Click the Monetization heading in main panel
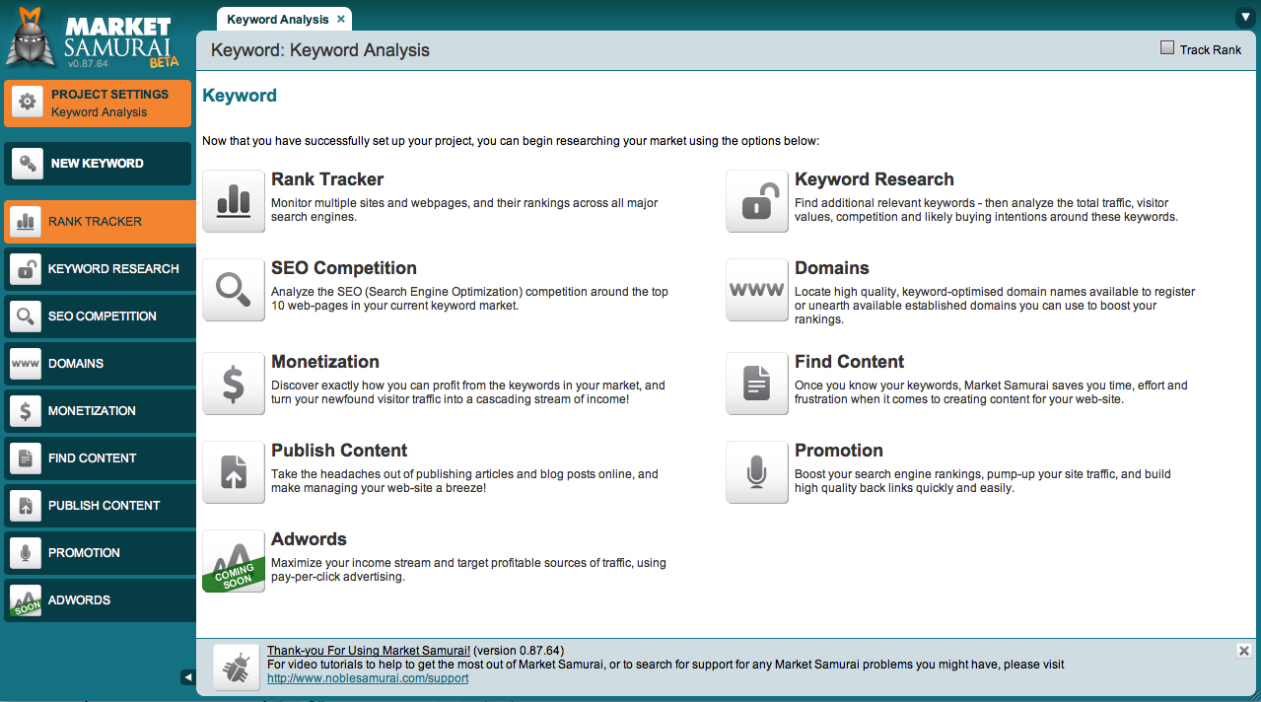The width and height of the screenshot is (1261, 702). click(325, 362)
